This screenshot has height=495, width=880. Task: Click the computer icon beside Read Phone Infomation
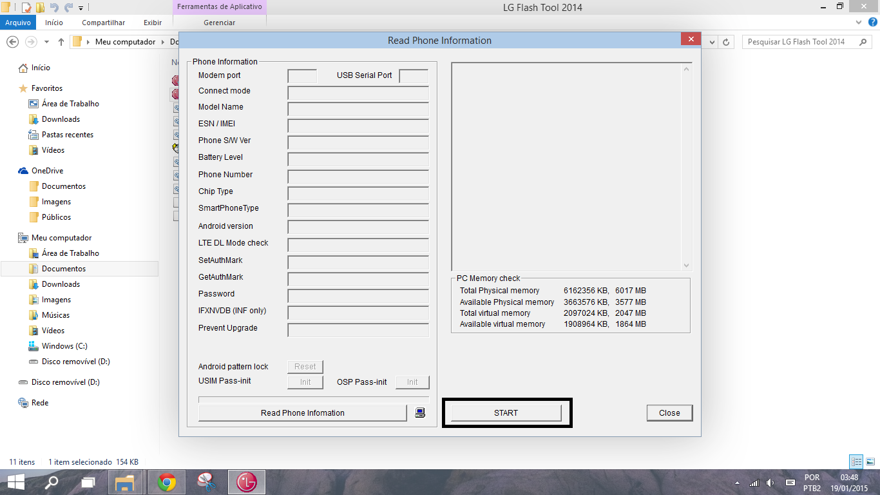[x=420, y=413]
